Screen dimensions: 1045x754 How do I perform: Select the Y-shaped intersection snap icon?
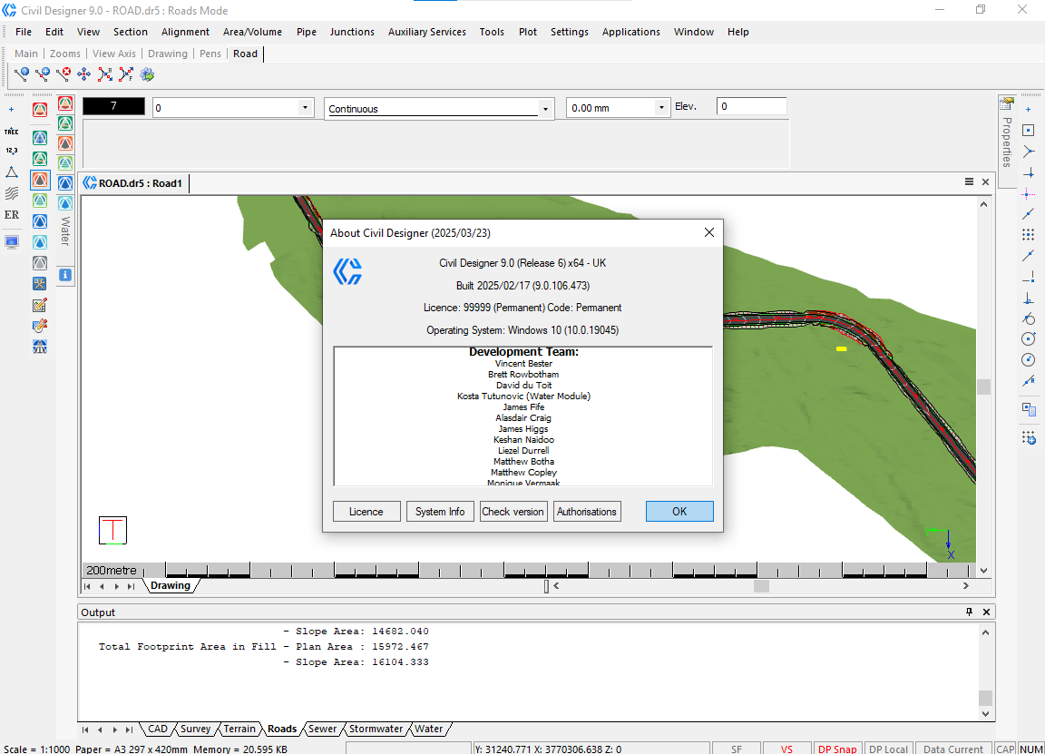[x=1029, y=152]
